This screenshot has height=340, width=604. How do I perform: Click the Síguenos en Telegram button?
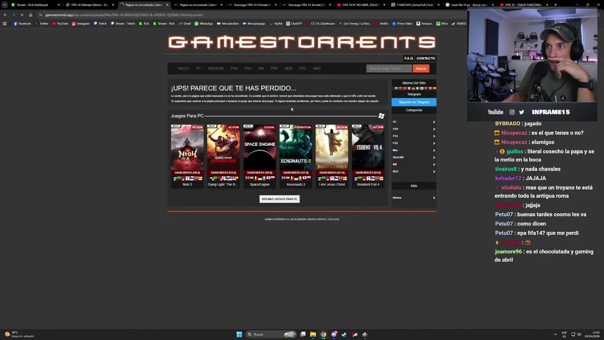(414, 102)
